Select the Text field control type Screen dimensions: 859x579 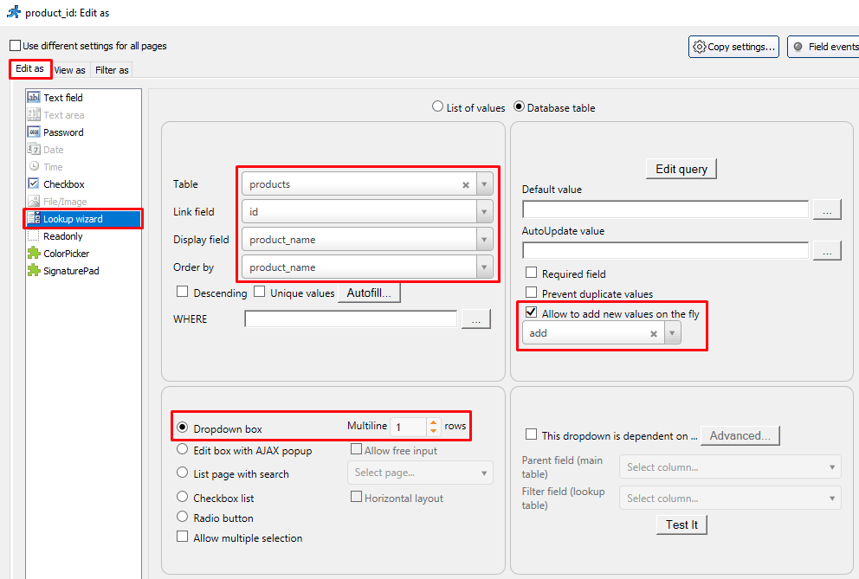point(62,98)
